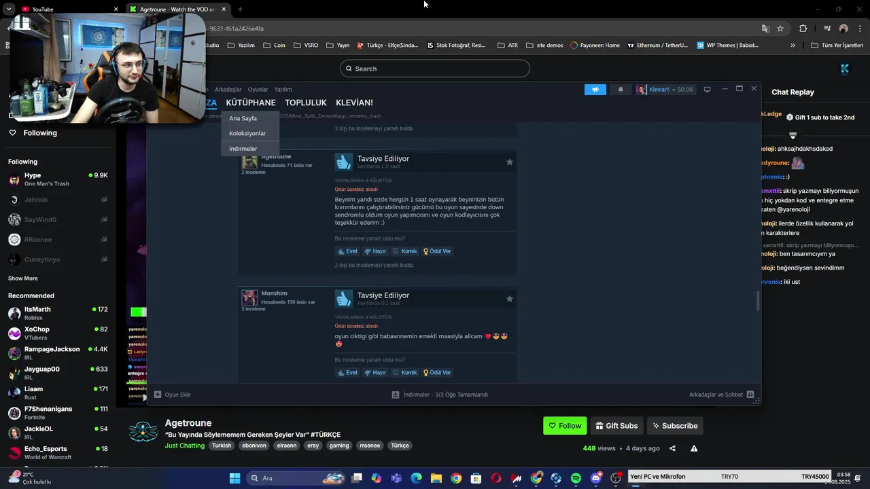Screen dimensions: 870x489
Task: Vote Hayır on Monshim's review
Action: click(375, 373)
